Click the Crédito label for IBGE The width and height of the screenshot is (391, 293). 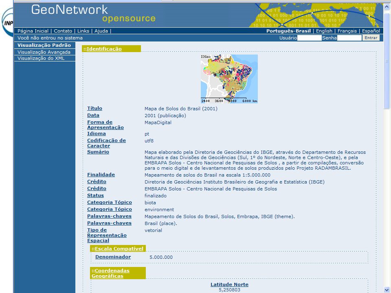tap(97, 181)
